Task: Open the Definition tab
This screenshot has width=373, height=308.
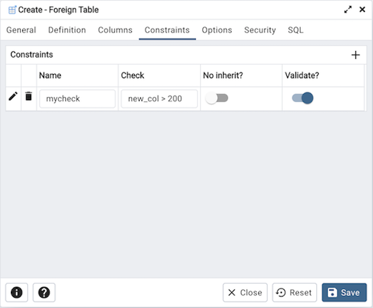Action: pos(67,30)
